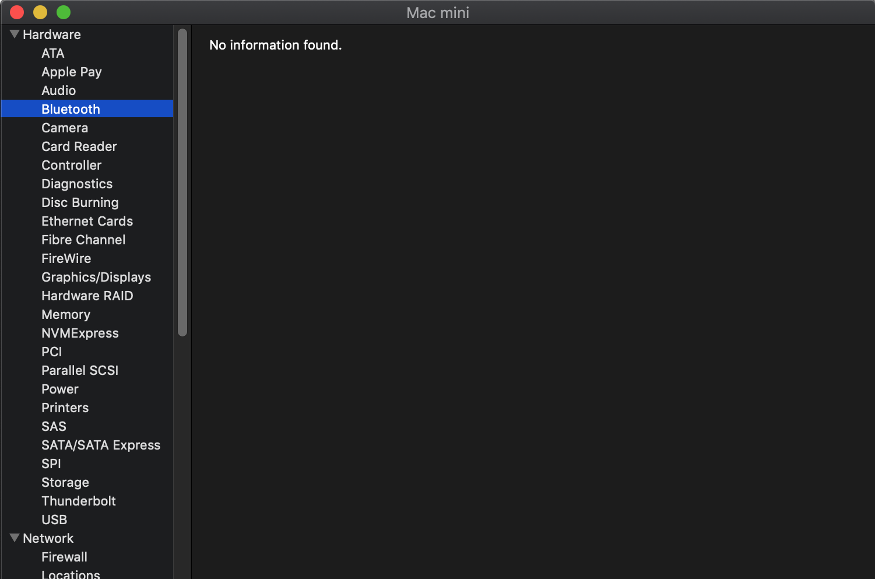Screen dimensions: 875x579
Task: Minimize window with the yellow button
Action: (x=40, y=12)
